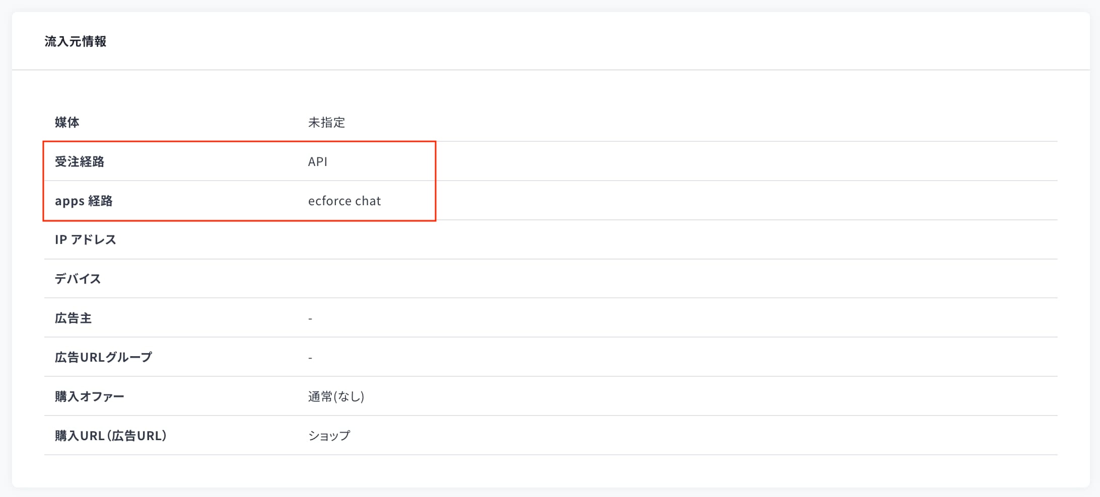Select the 広告主 label
1100x497 pixels.
(73, 318)
